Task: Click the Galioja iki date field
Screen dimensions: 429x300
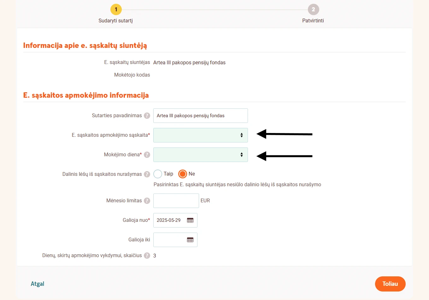Action: click(175, 240)
